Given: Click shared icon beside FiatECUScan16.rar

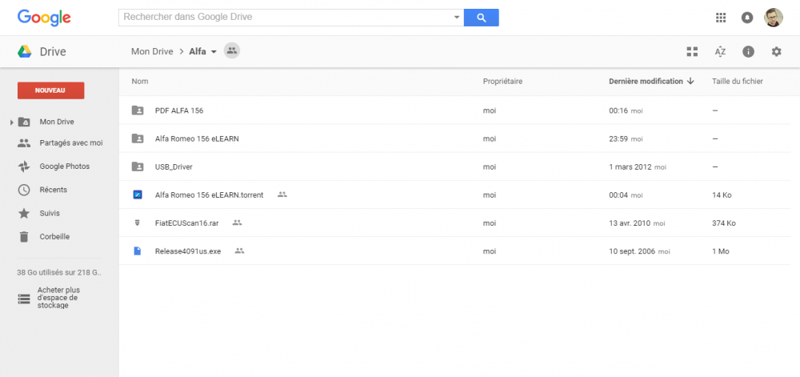Looking at the screenshot, I should click(237, 223).
